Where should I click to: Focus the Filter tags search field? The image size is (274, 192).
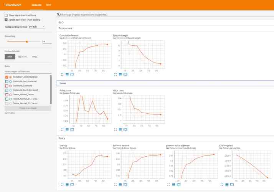click(x=166, y=15)
